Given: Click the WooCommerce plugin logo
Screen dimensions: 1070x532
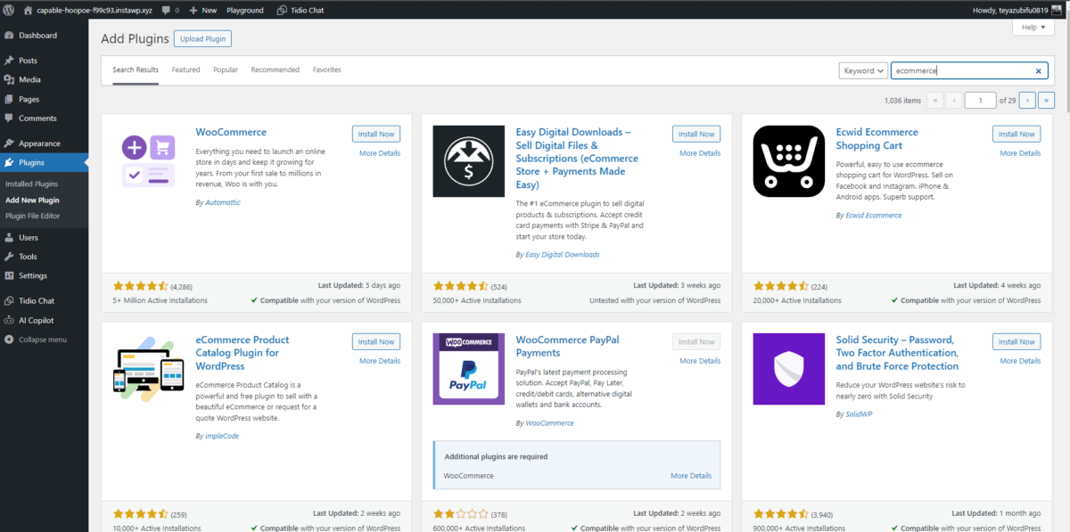Looking at the screenshot, I should pyautogui.click(x=149, y=161).
